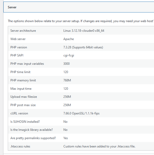
Task: Click the server setup description paragraph
Action: pos(81,21)
